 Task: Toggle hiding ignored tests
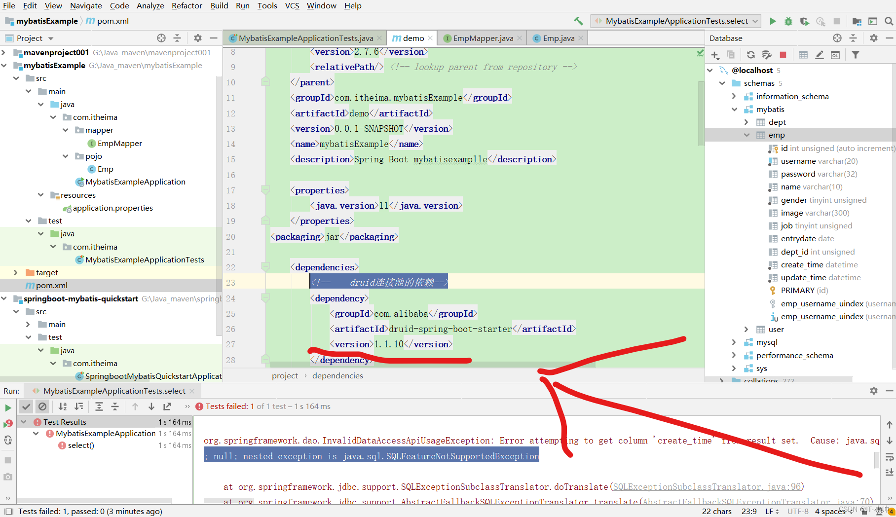[42, 406]
